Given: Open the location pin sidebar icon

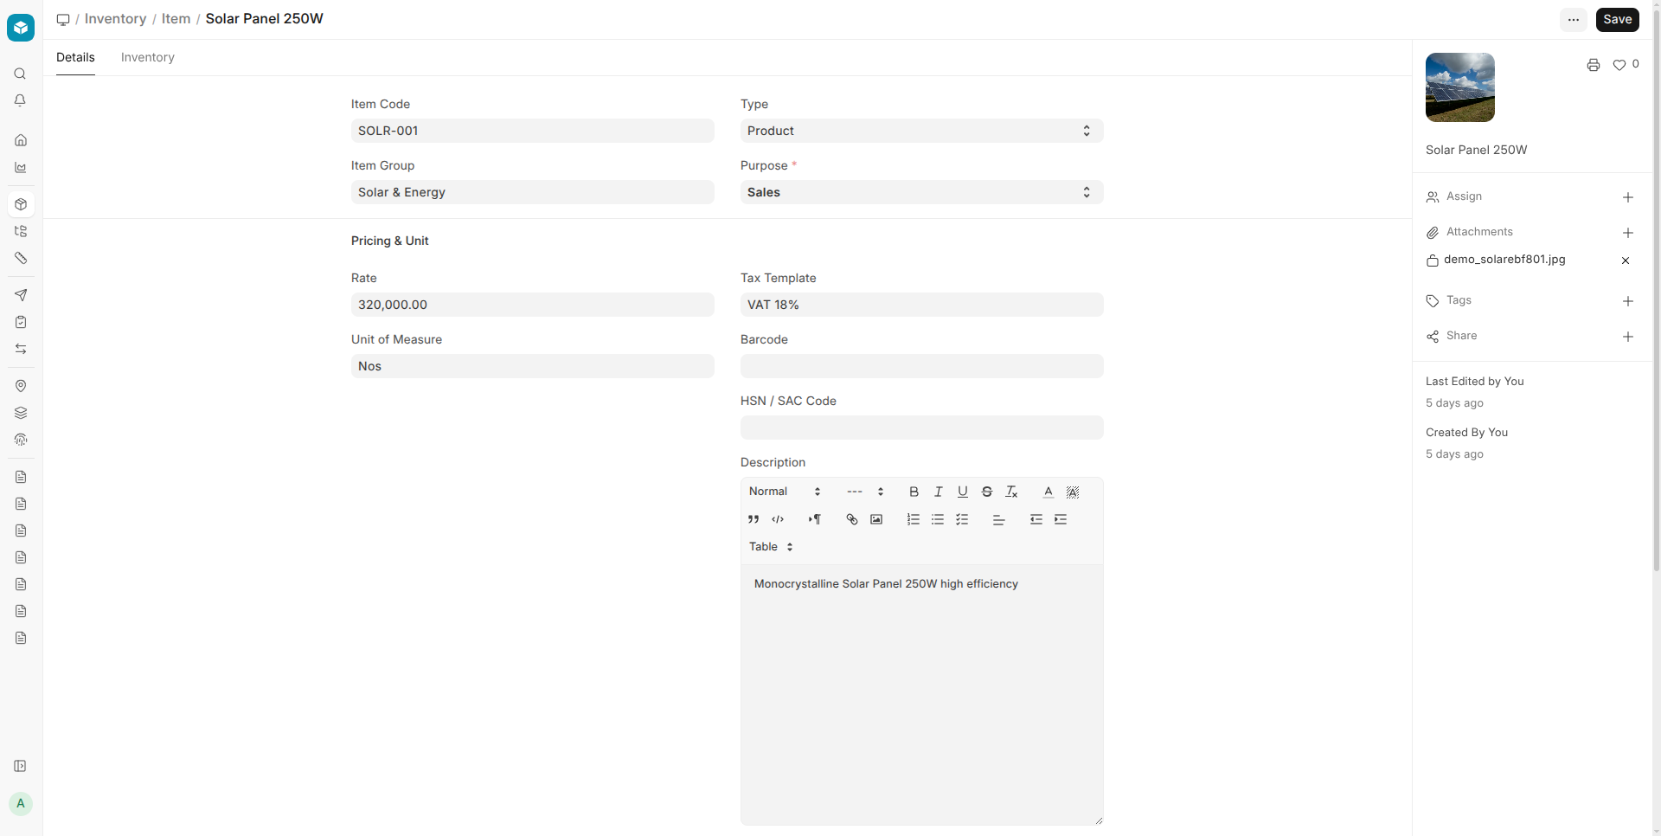Looking at the screenshot, I should click(21, 386).
